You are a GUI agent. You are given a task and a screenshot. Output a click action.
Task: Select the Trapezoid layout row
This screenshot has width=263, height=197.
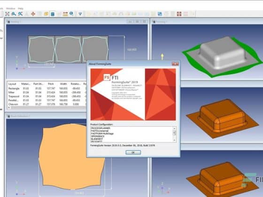47,96
